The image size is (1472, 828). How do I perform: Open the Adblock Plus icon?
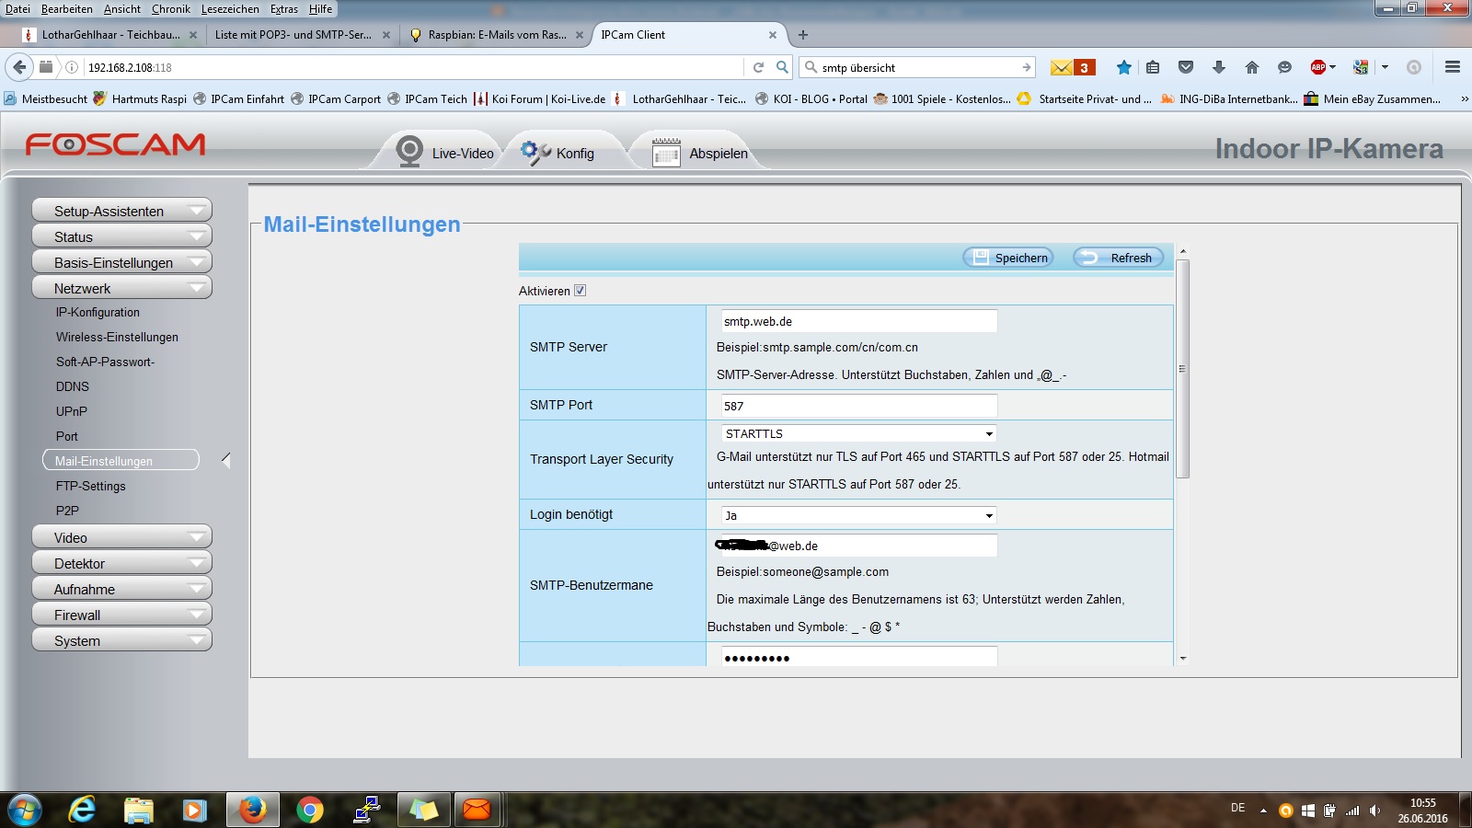tap(1318, 67)
